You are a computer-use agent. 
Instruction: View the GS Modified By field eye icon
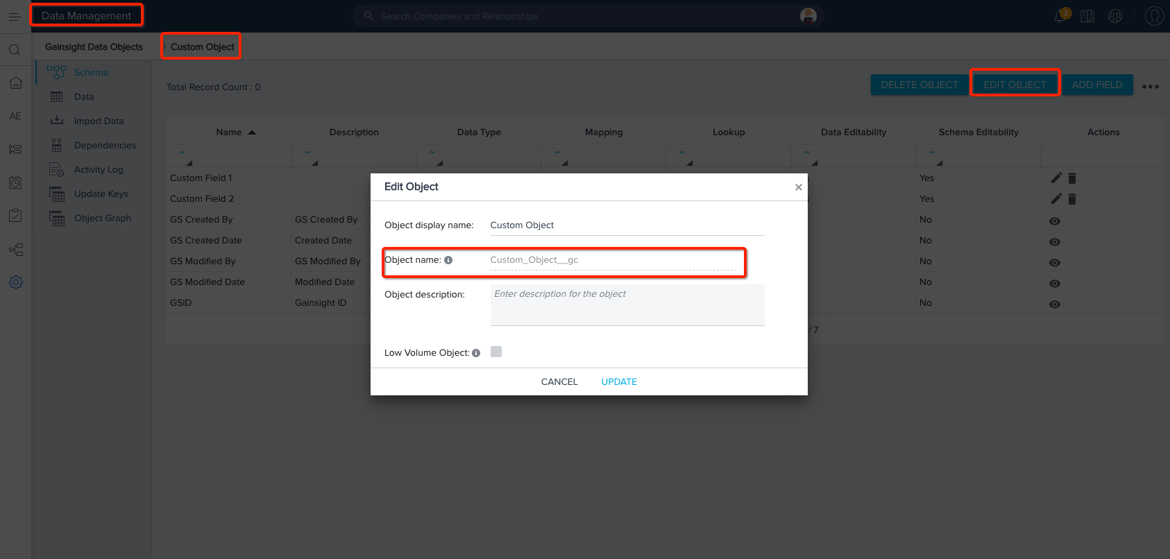(x=1055, y=263)
